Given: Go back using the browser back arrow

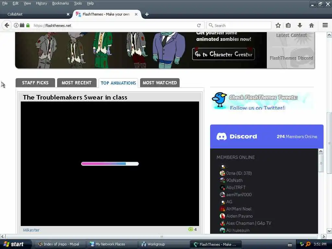Looking at the screenshot, I should [7, 25].
